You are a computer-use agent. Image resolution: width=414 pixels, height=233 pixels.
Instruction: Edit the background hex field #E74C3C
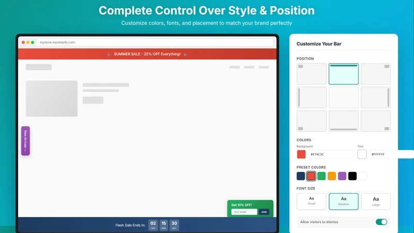330,154
